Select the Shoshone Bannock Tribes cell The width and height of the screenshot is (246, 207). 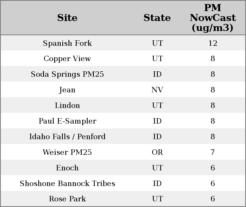click(x=67, y=184)
